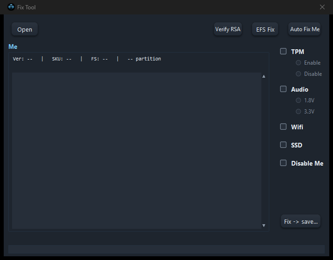Image resolution: width=333 pixels, height=260 pixels.
Task: Click Fix -> save... button
Action: pos(301,221)
